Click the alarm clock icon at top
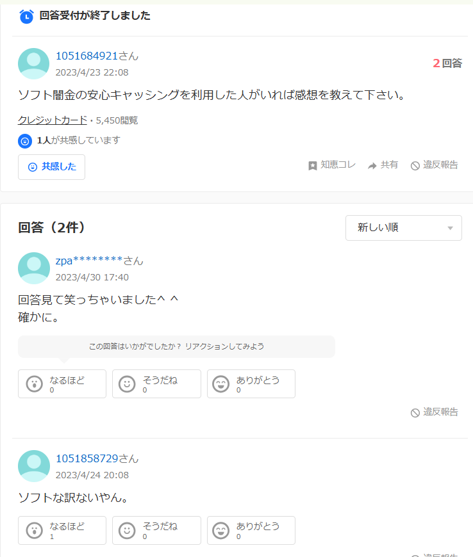 [x=26, y=17]
